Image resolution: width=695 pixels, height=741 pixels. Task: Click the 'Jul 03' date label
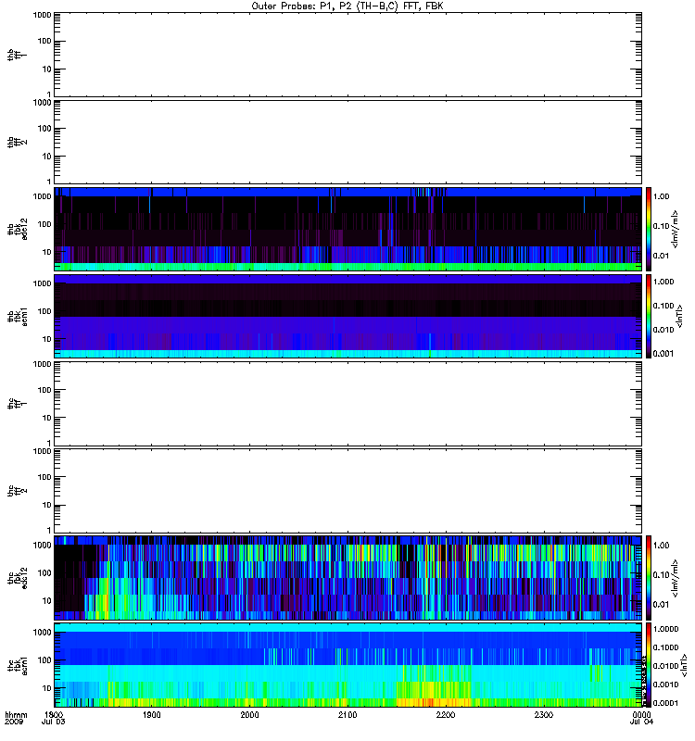pos(54,722)
